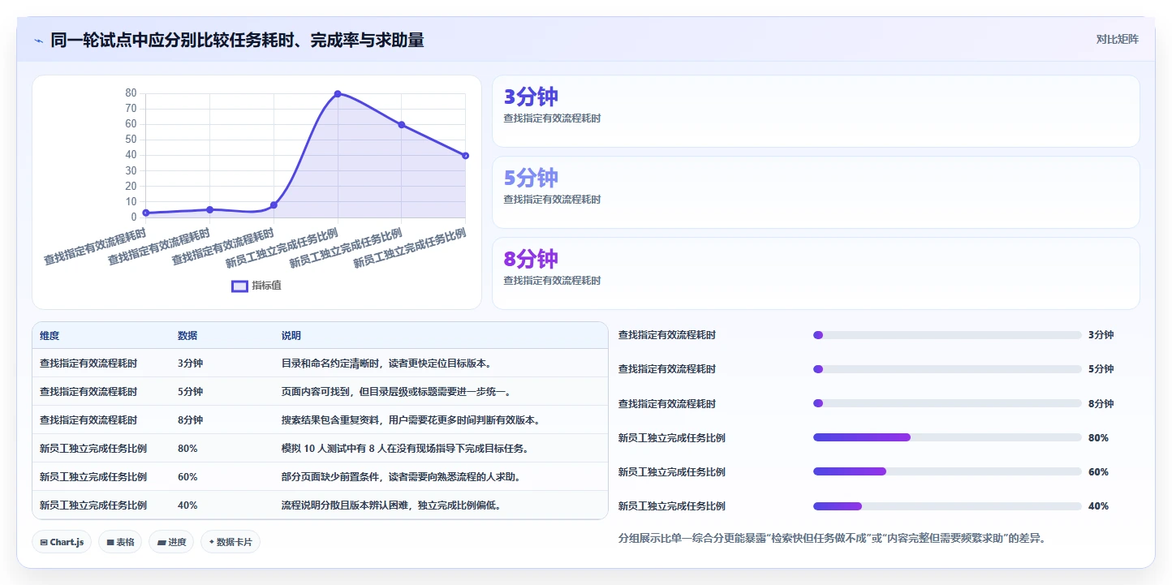The height and width of the screenshot is (585, 1172).
Task: Click the progress bar labeled 80%
Action: pos(947,437)
